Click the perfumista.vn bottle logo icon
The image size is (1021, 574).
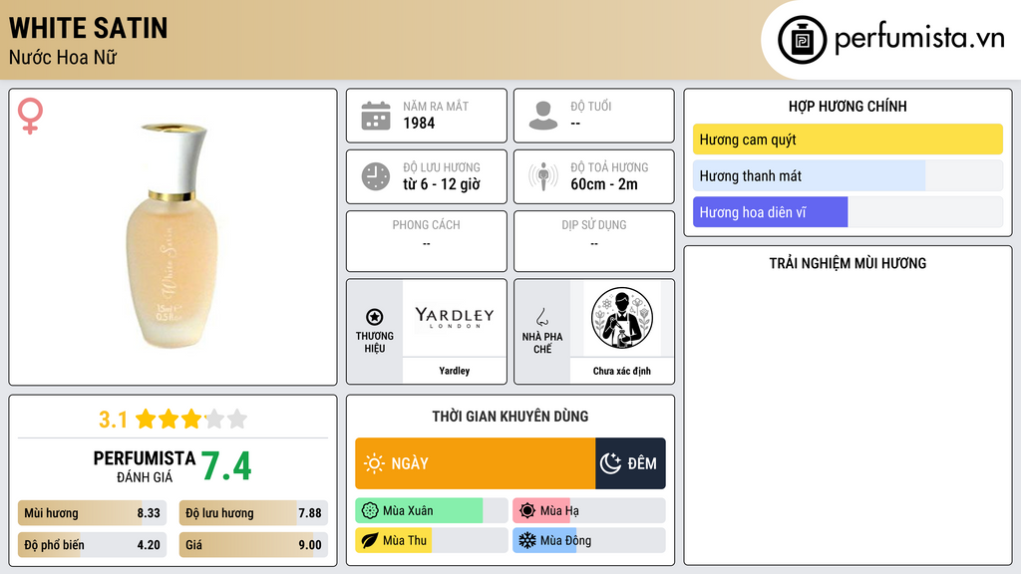802,40
